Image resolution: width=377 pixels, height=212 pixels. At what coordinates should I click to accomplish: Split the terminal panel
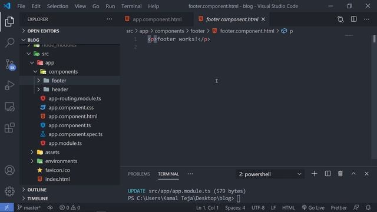pos(328,174)
